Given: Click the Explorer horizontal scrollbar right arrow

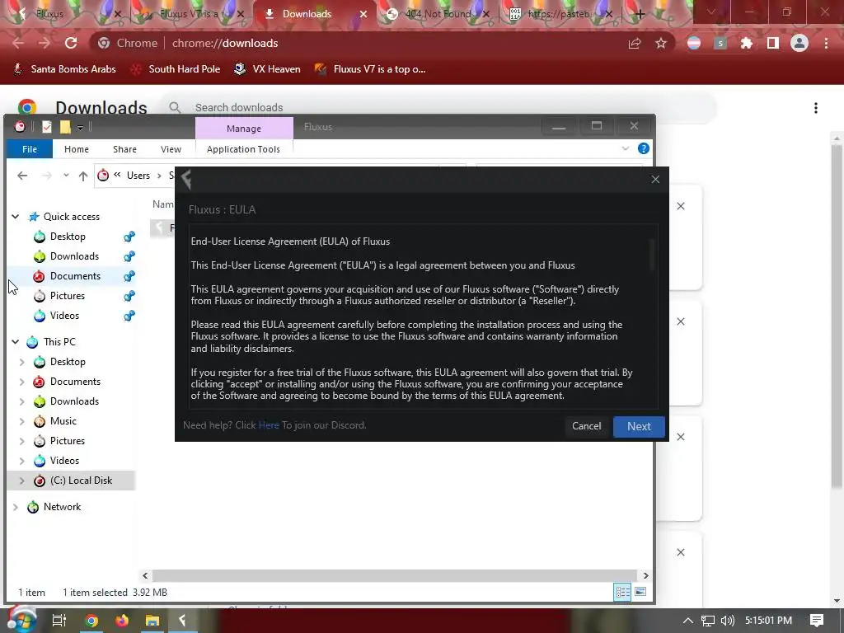Looking at the screenshot, I should pyautogui.click(x=645, y=575).
